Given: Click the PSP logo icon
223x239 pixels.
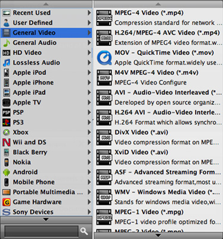Looking at the screenshot, I should pos(7,112).
